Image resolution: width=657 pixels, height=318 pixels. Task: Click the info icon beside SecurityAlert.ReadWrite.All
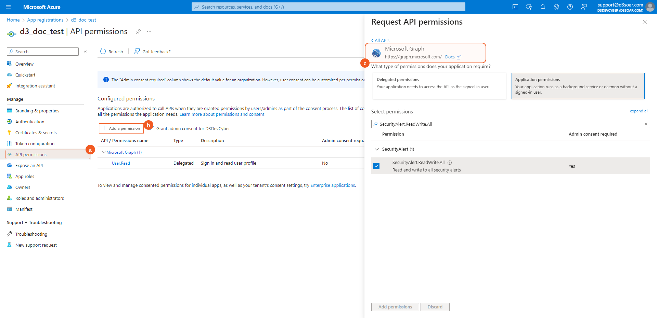[x=450, y=163]
